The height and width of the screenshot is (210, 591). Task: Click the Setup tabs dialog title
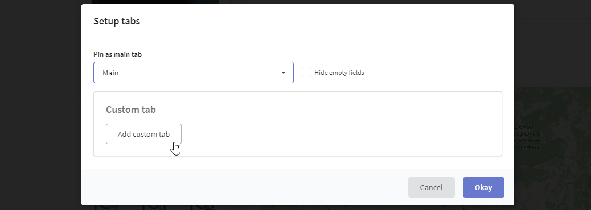(x=117, y=21)
